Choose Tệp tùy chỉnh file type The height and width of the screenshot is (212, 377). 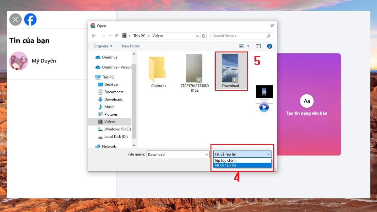(x=242, y=160)
